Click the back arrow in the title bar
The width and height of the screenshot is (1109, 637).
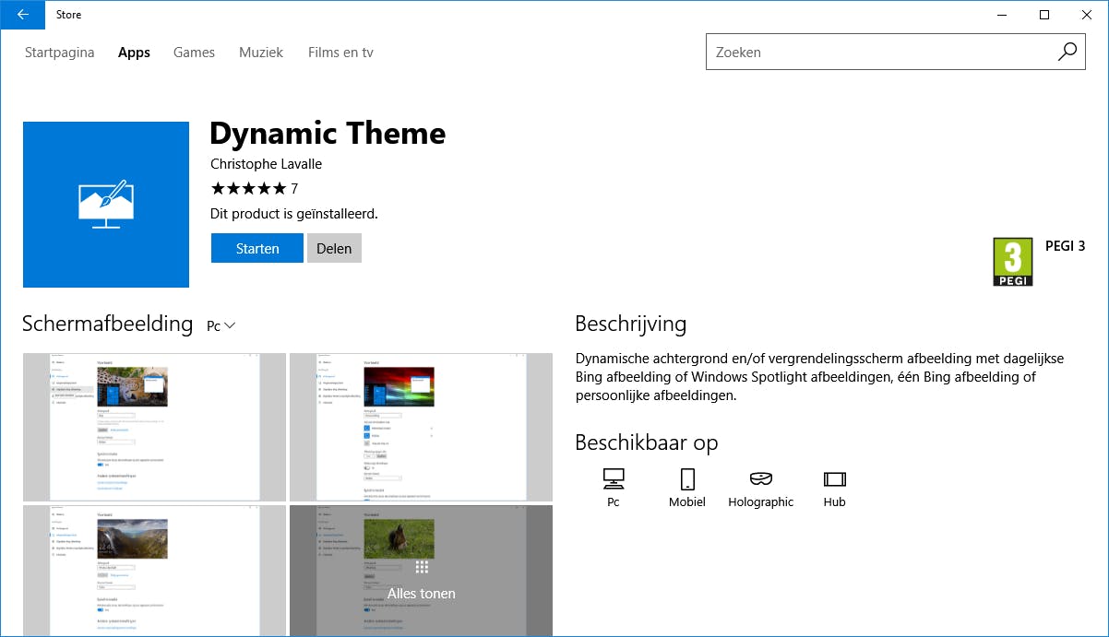(x=22, y=15)
